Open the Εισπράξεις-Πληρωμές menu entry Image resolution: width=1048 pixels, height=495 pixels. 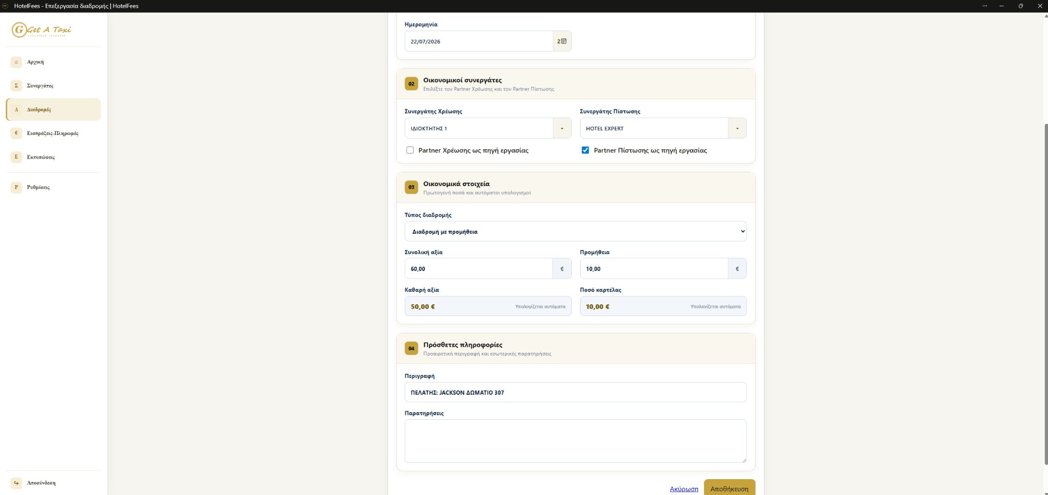click(x=53, y=133)
